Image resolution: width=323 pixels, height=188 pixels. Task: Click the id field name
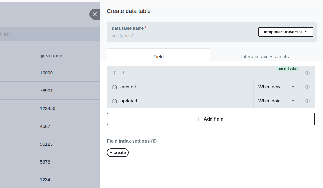pyautogui.click(x=122, y=73)
